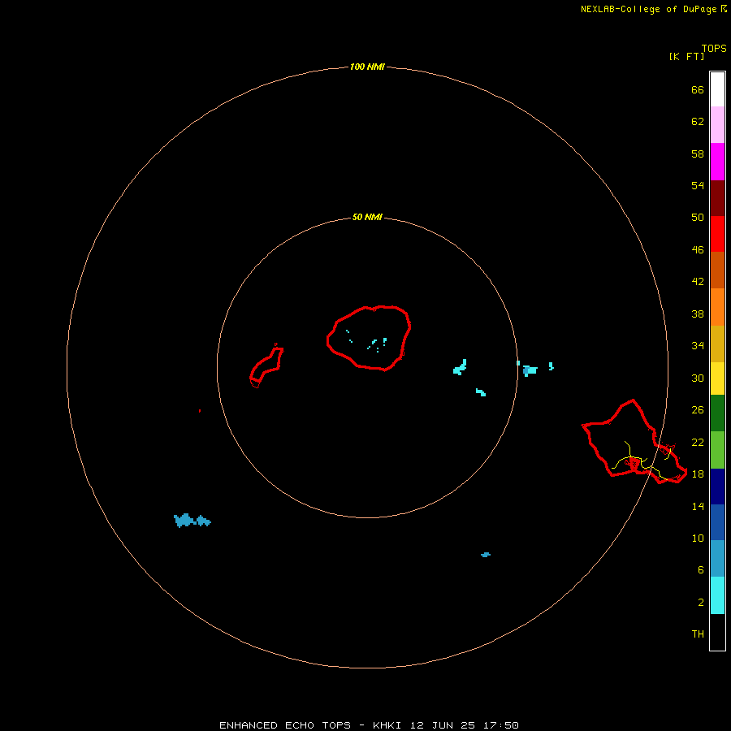The image size is (731, 731).
Task: Click the gold legend swatch
Action: (x=717, y=344)
